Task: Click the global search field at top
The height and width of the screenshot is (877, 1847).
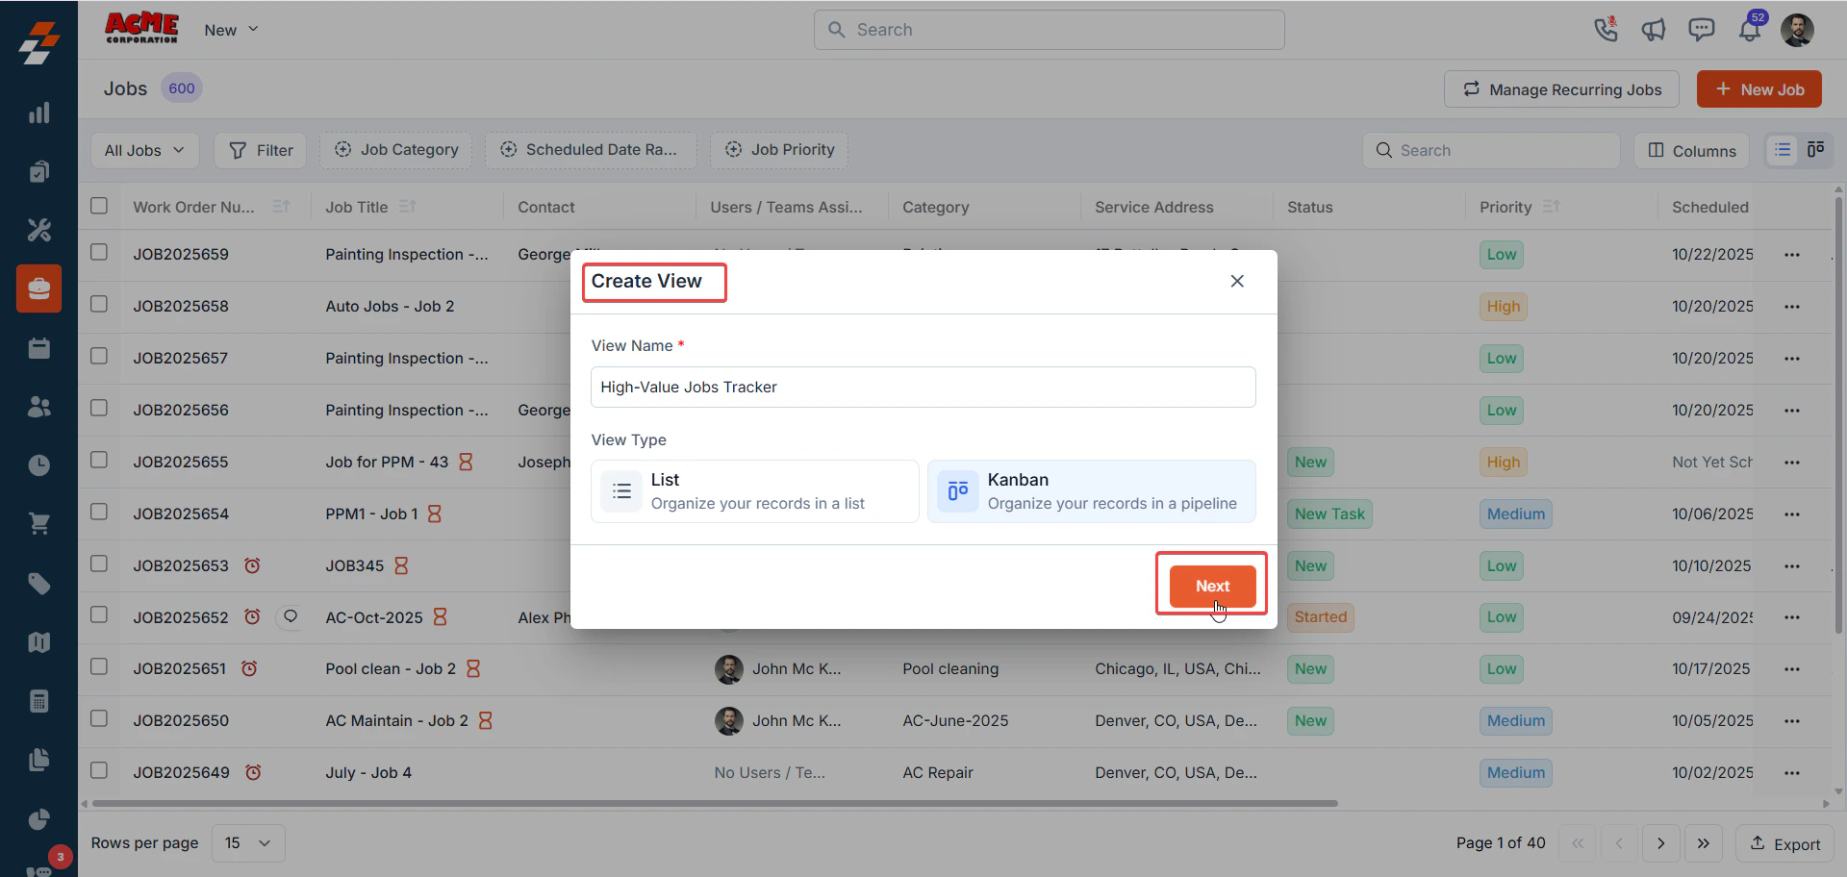Action: 1049,30
